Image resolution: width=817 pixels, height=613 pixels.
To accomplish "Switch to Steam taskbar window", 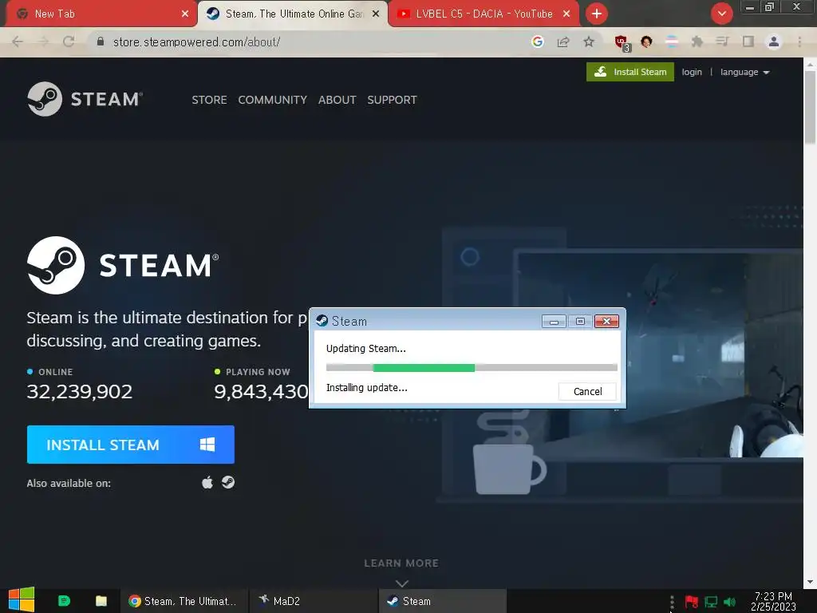I will coord(442,601).
